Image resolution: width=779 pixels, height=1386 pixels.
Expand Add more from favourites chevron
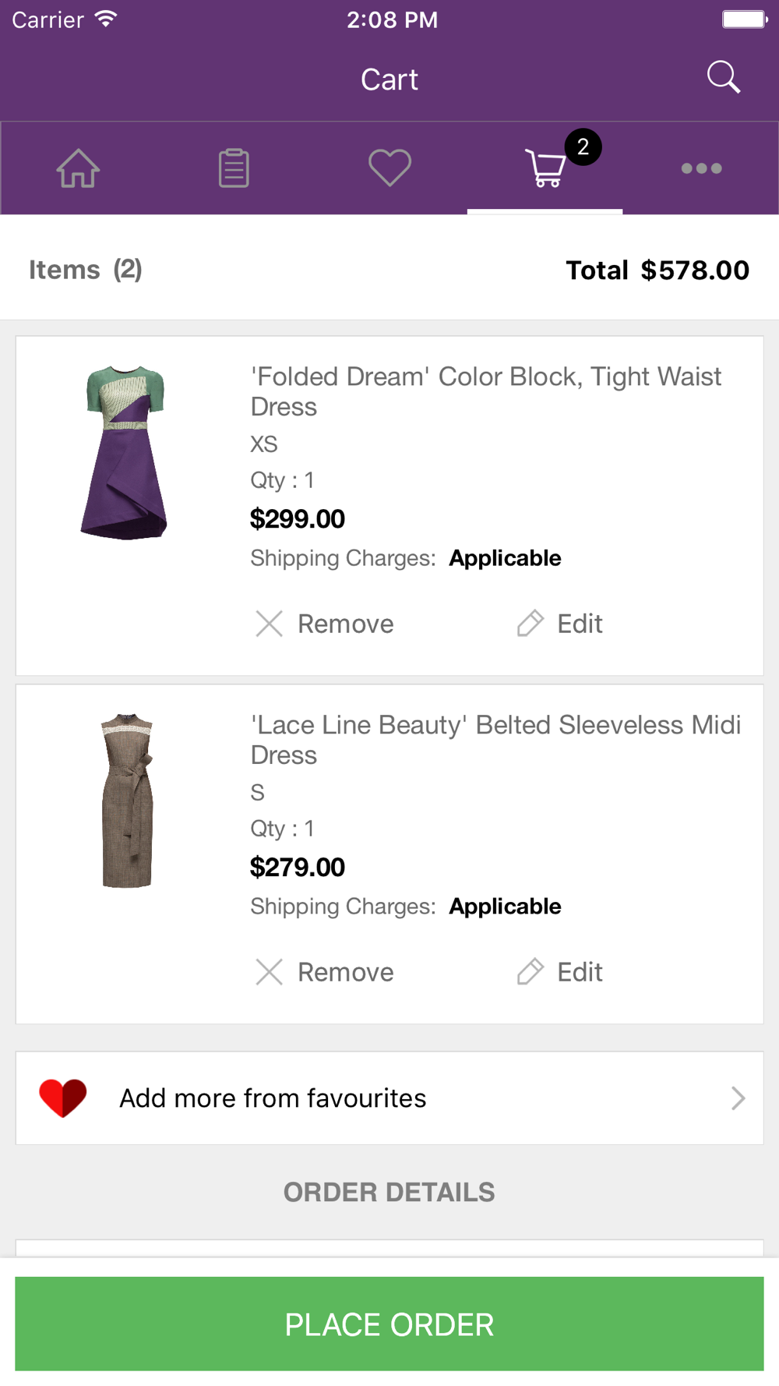pos(737,1098)
